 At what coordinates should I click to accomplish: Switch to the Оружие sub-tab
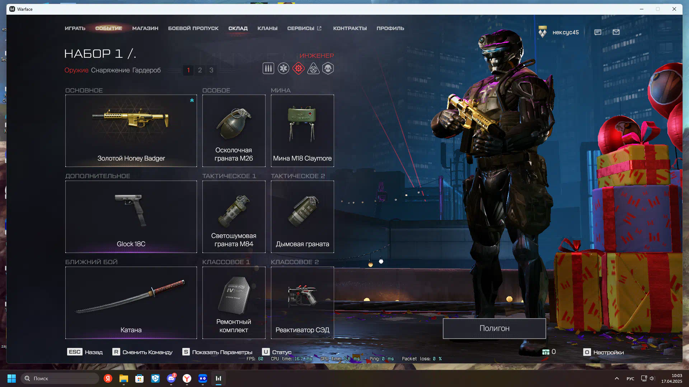point(76,70)
